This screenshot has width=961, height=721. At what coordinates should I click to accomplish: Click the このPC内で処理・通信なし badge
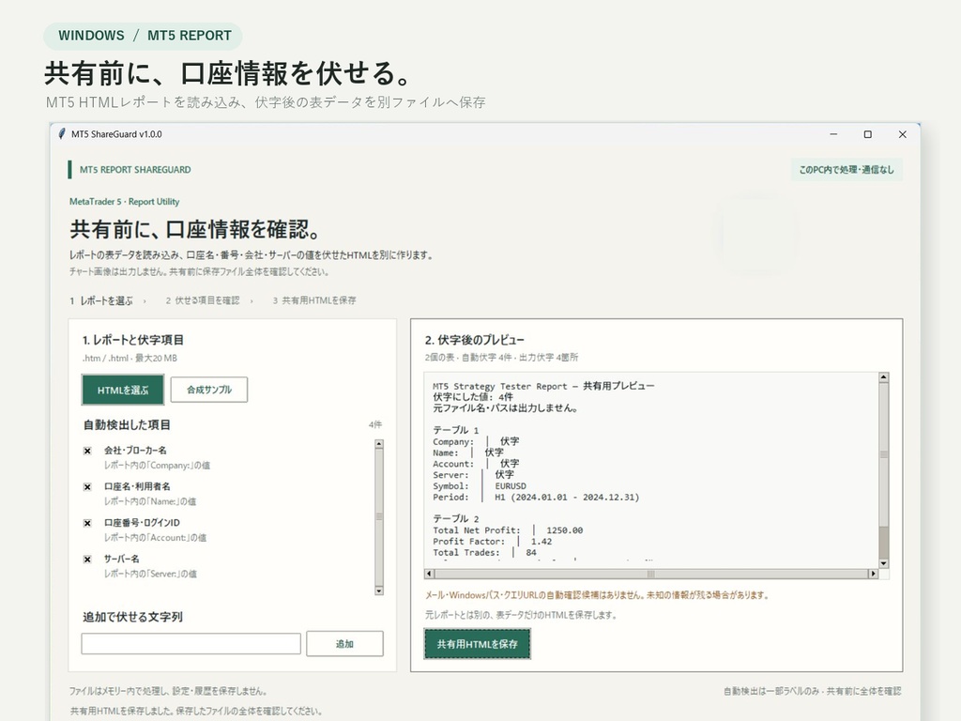pyautogui.click(x=847, y=170)
